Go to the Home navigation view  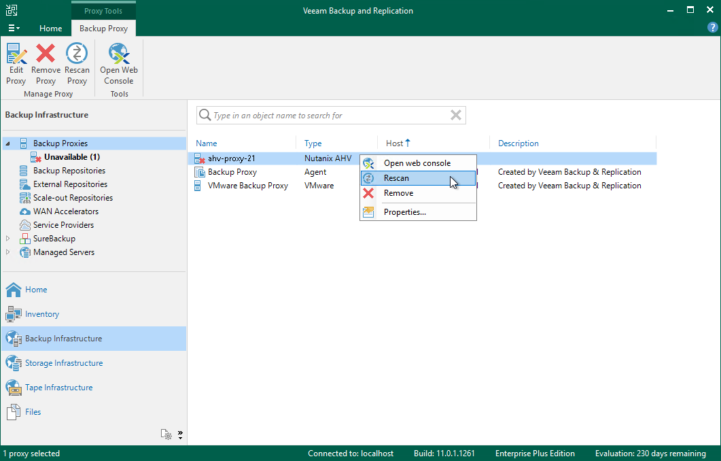tap(94, 290)
